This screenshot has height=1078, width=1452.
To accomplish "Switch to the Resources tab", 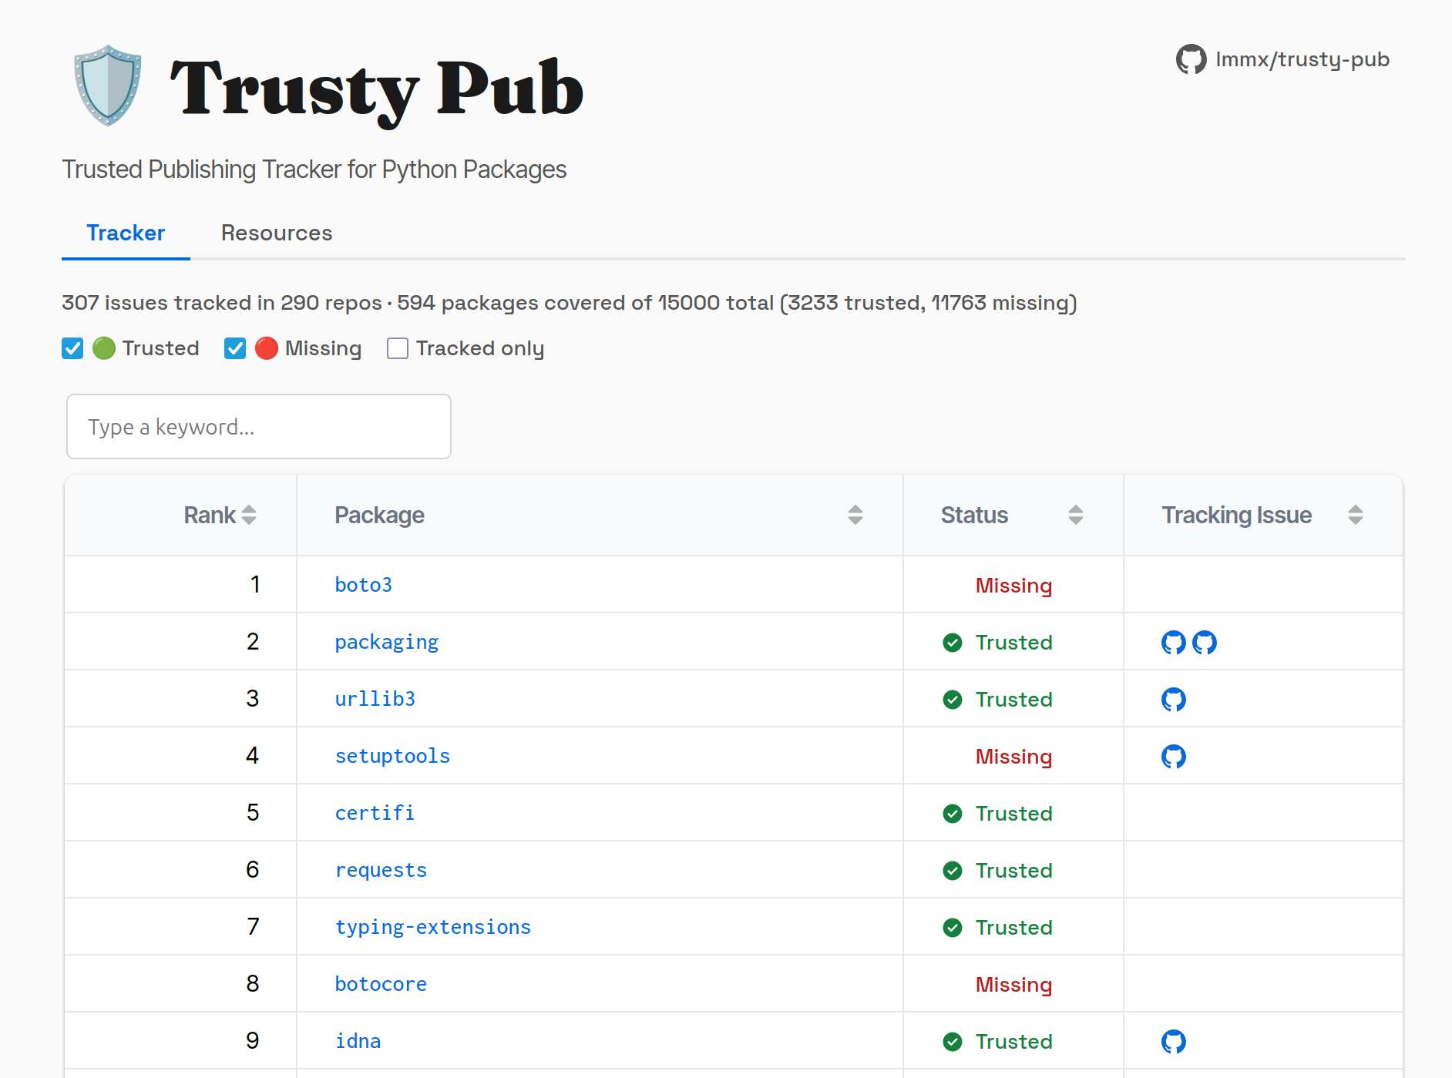I will click(x=277, y=233).
